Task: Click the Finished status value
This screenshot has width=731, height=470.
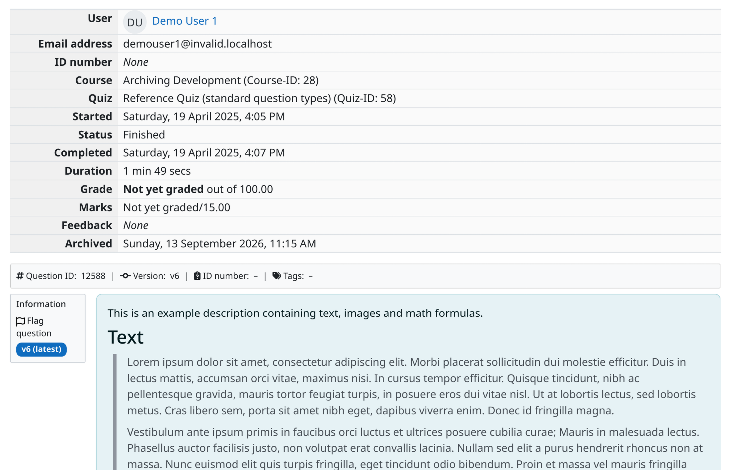Action: point(144,135)
